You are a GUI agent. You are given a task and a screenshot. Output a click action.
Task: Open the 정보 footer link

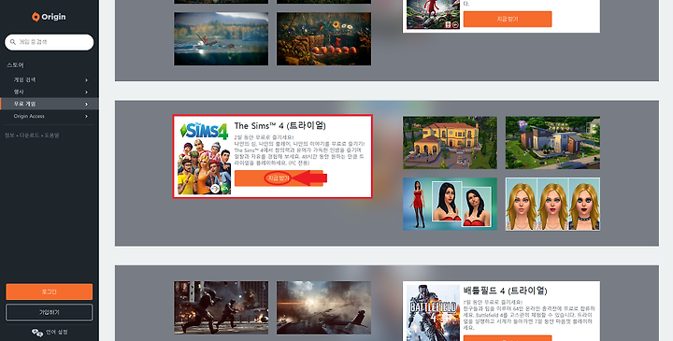click(9, 135)
